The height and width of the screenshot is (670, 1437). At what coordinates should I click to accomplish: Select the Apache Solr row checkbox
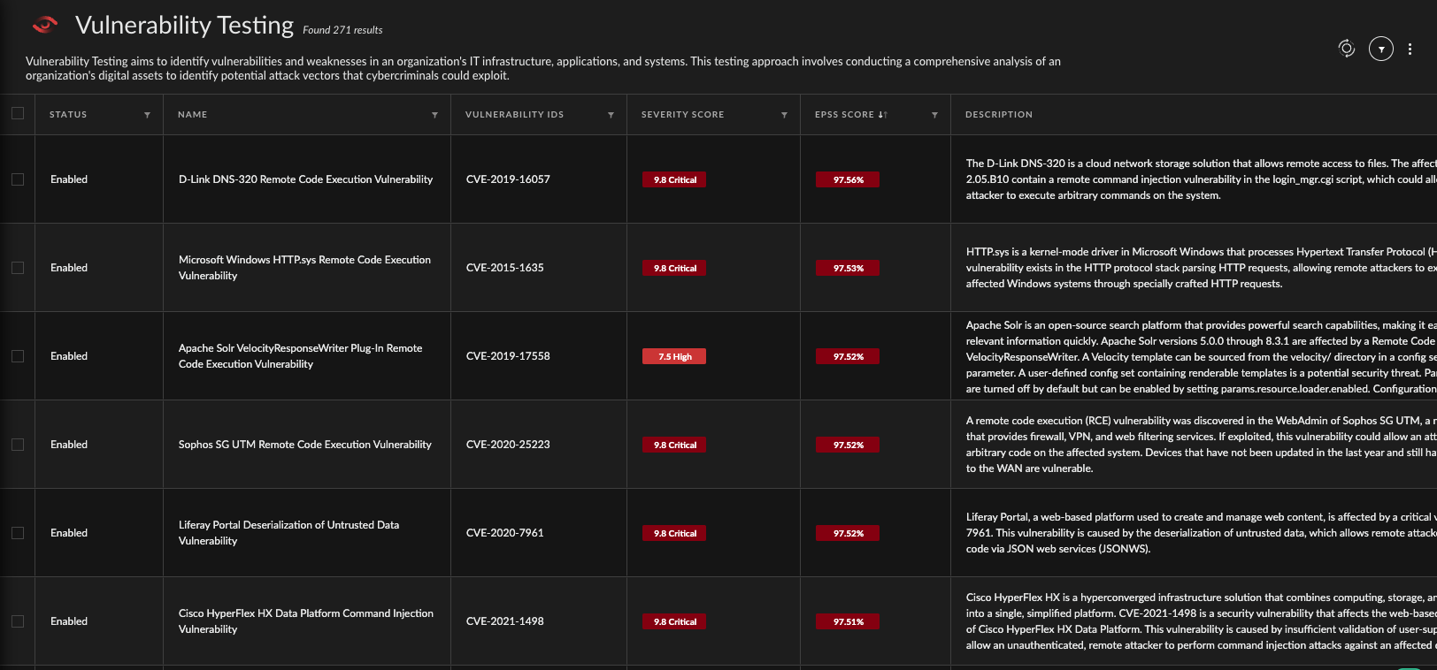[18, 356]
